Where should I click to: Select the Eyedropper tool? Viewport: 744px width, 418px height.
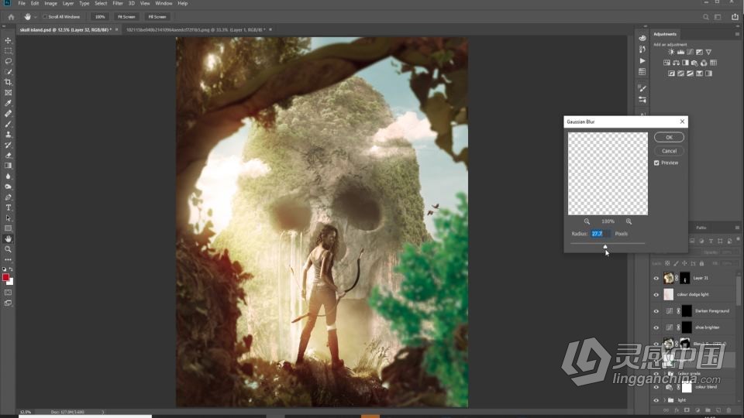[x=8, y=103]
